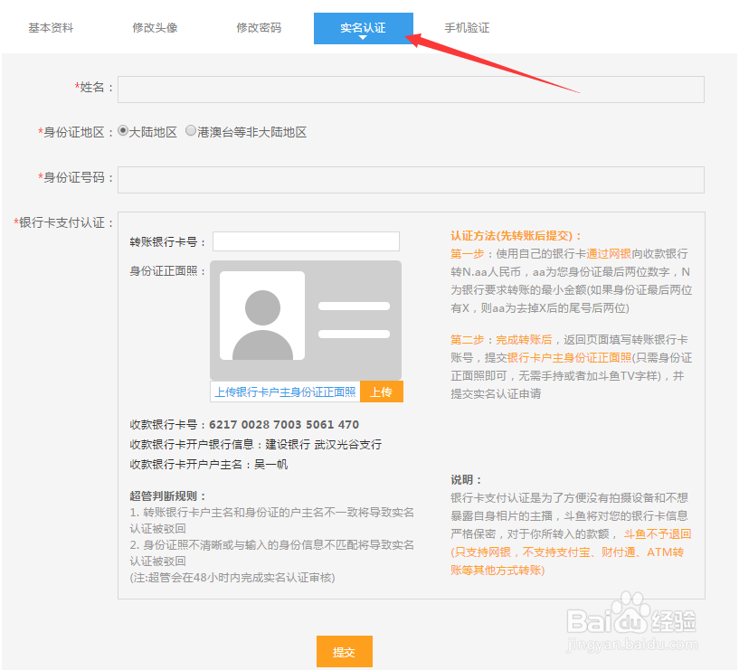
Task: Click the highlighted 实名认证 tab
Action: [363, 27]
